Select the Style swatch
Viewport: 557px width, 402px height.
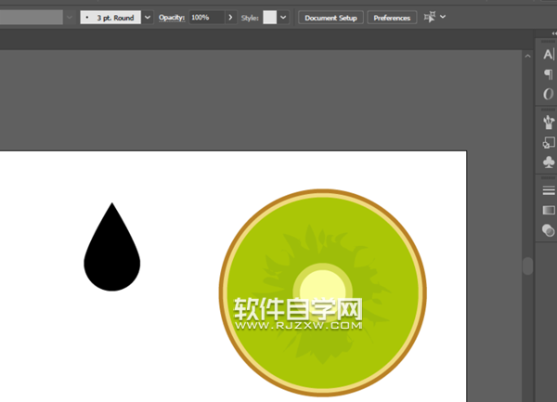[269, 18]
